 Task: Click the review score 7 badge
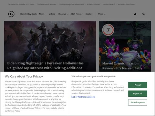(x=108, y=30)
